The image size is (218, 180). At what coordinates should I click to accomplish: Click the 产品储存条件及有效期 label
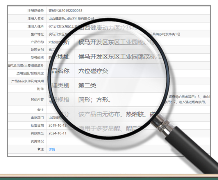[28, 81]
